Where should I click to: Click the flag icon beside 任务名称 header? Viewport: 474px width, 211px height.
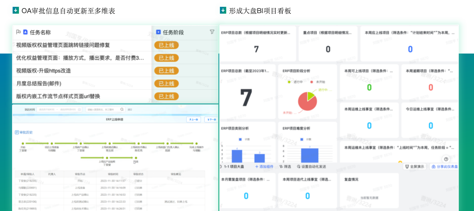[x=18, y=32]
